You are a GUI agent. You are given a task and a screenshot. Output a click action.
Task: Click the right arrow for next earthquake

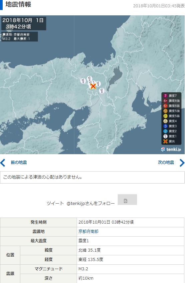(182, 163)
